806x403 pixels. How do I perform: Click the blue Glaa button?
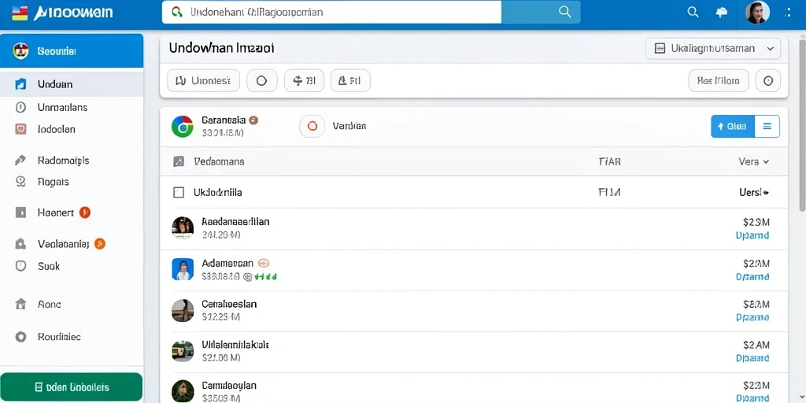click(733, 126)
